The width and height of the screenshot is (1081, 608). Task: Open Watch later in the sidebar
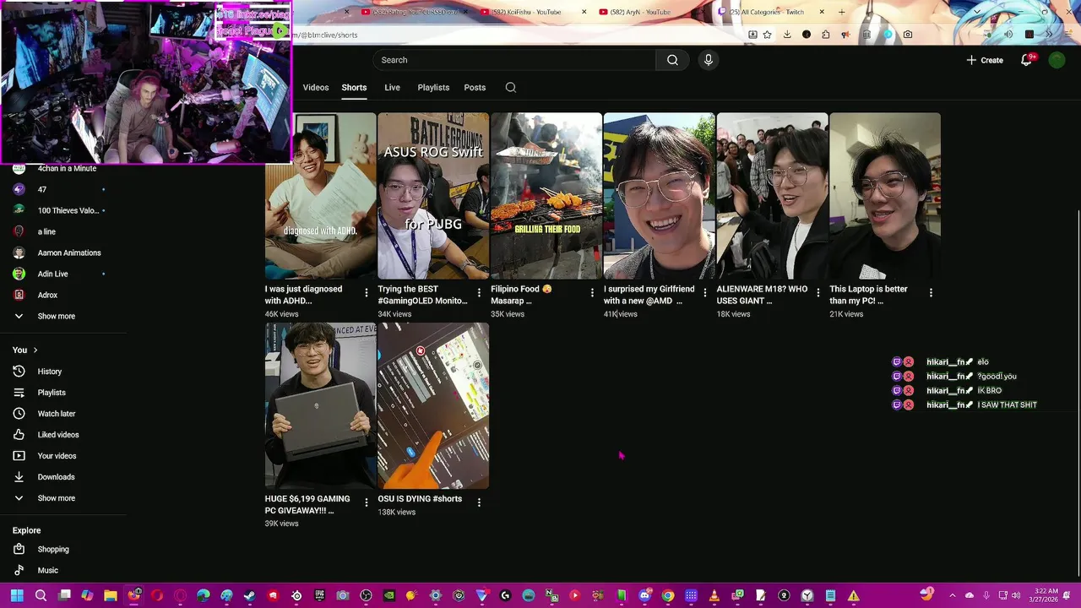[x=56, y=414]
